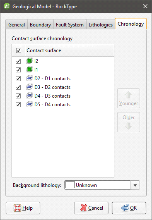Viewport: 152px width, 220px height.
Task: Switch to the Boundary tab
Action: pos(41,24)
